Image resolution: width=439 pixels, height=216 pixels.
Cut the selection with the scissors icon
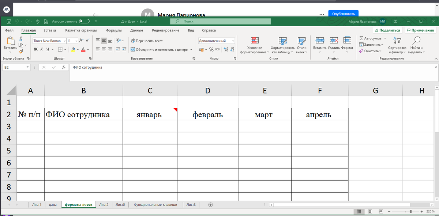[x=21, y=39]
